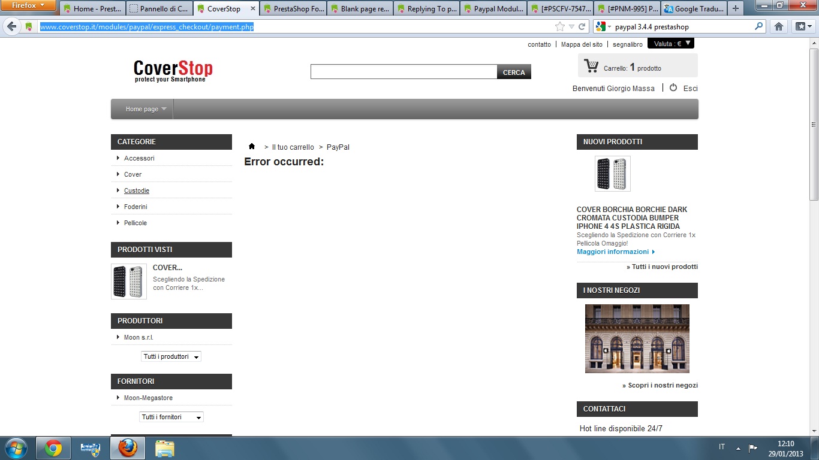
Task: Open the Accessori category
Action: (139, 158)
